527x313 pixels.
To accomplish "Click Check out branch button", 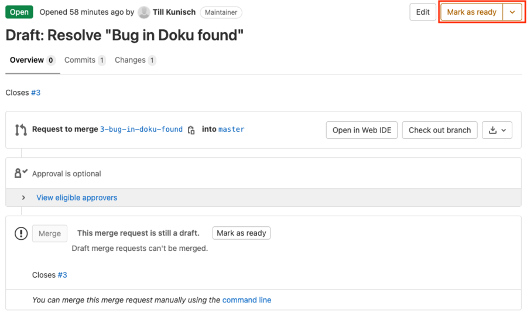I will pos(439,130).
